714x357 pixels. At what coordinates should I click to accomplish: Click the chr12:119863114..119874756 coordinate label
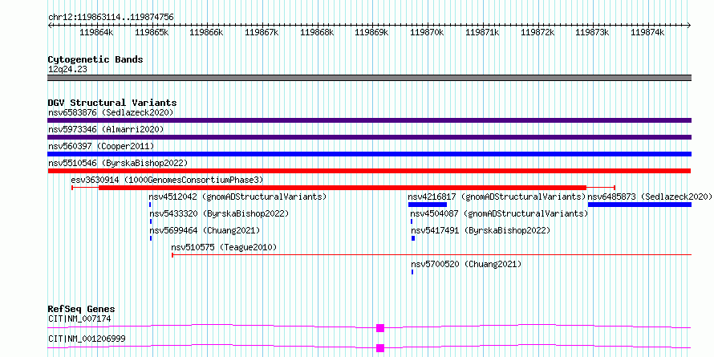click(x=111, y=18)
